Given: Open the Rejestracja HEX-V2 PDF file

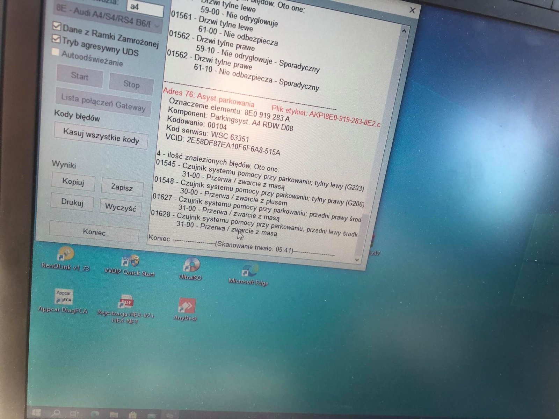Looking at the screenshot, I should coord(125,309).
